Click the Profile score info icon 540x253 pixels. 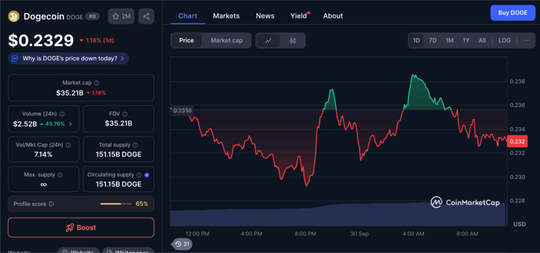(x=51, y=204)
